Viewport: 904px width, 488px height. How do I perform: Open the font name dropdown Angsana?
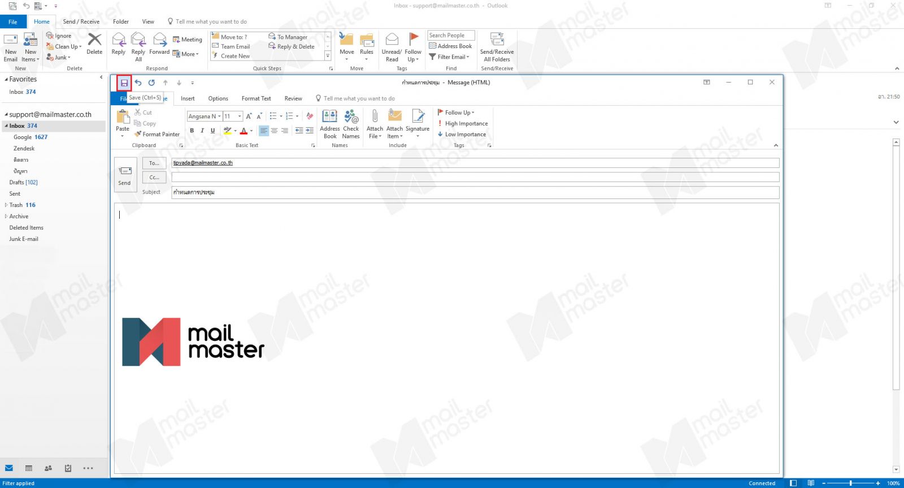[x=219, y=116]
